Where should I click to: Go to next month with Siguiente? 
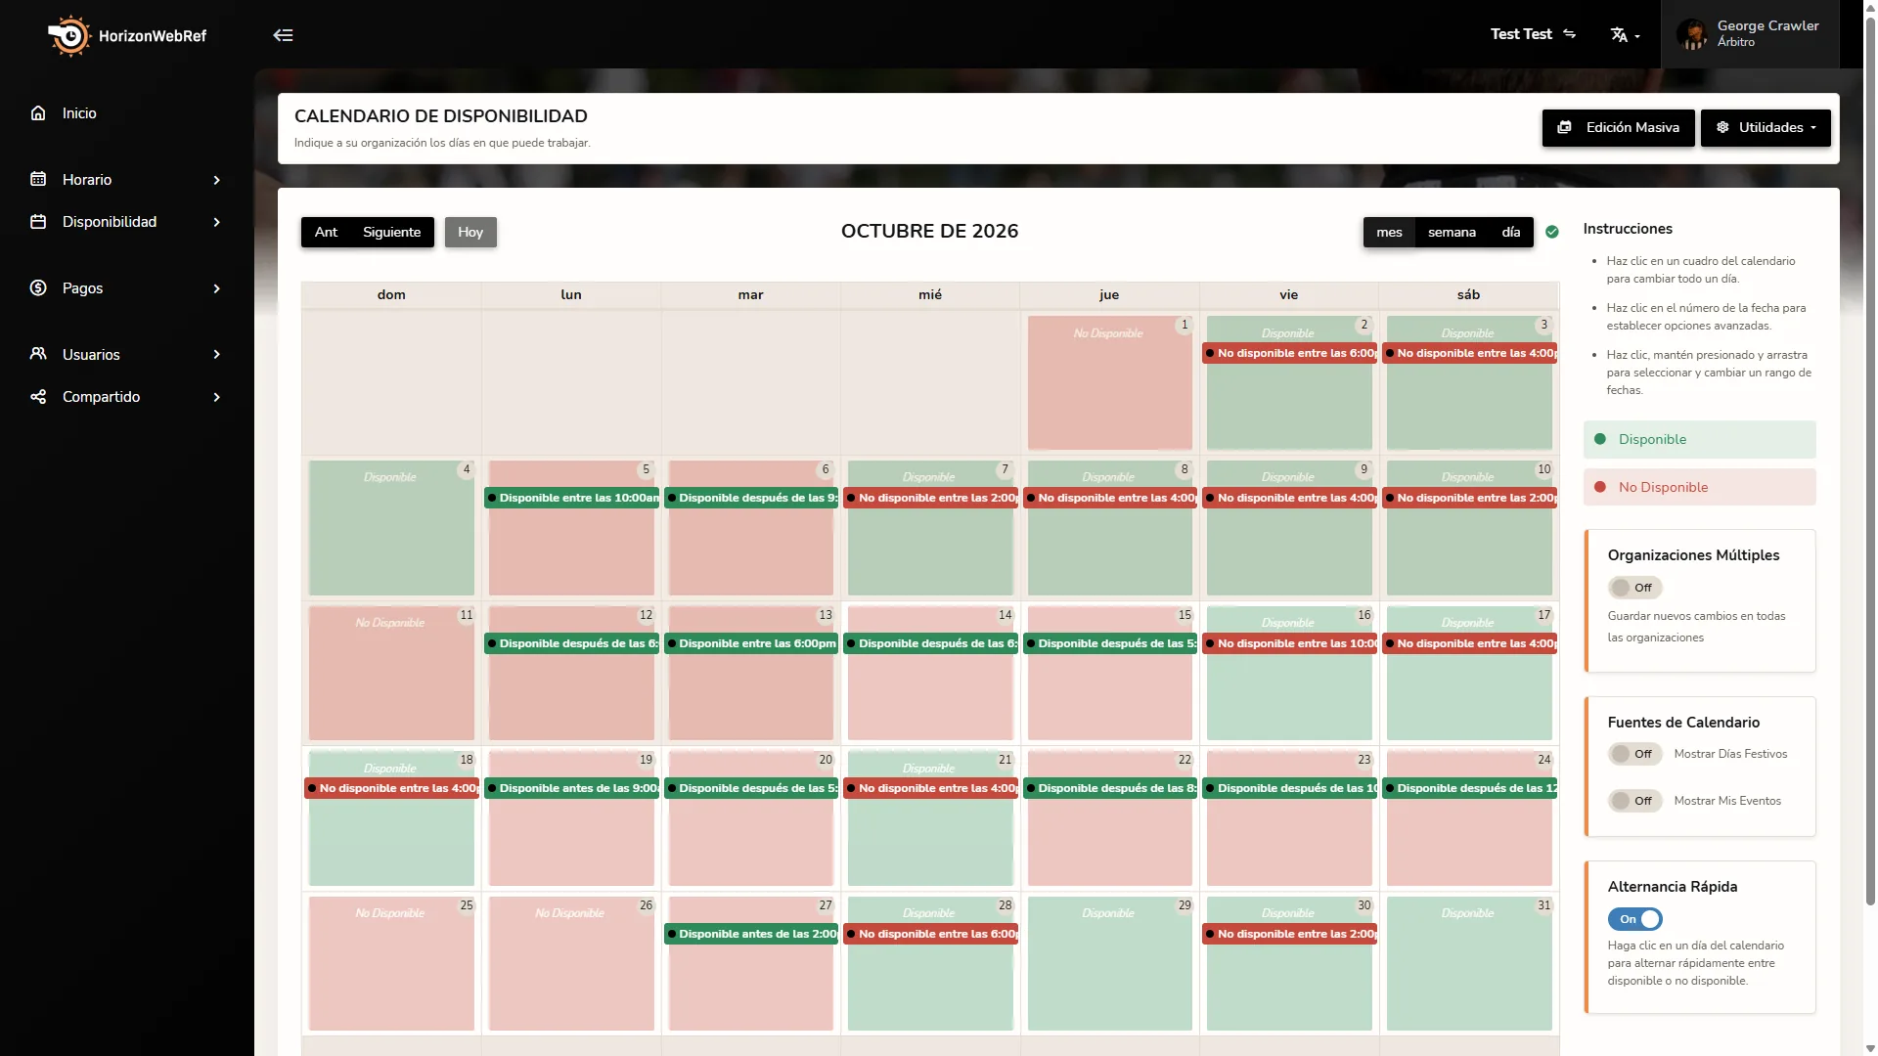pos(392,233)
